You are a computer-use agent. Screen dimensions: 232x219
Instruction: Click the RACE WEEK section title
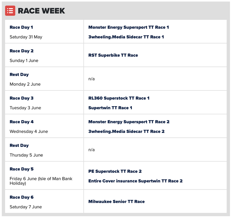(41, 11)
